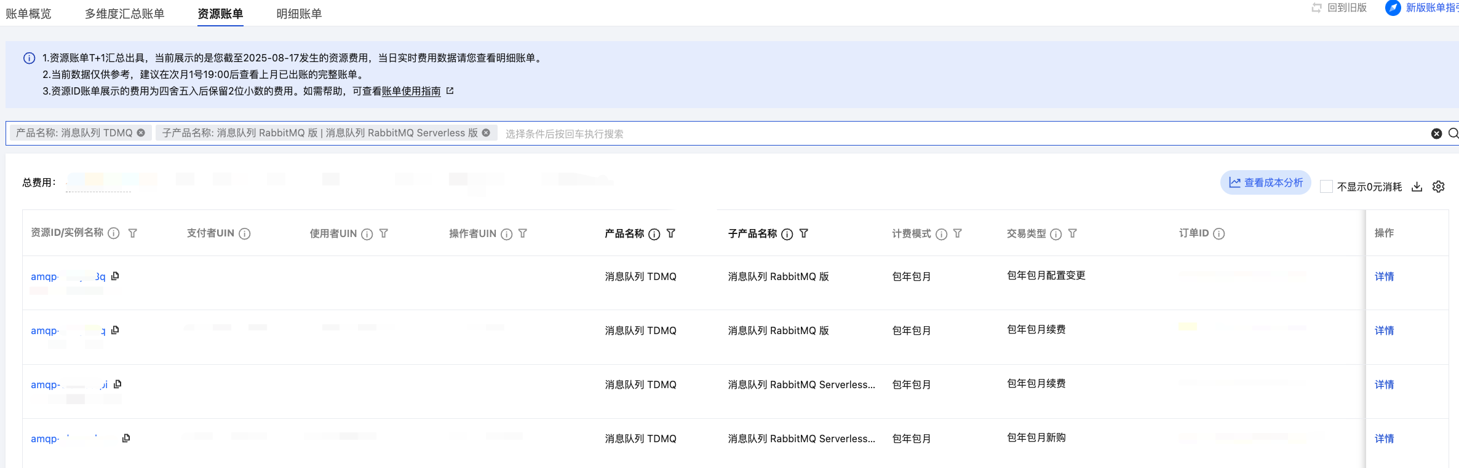Toggle 不显示0元消耗 checkbox

(1326, 187)
